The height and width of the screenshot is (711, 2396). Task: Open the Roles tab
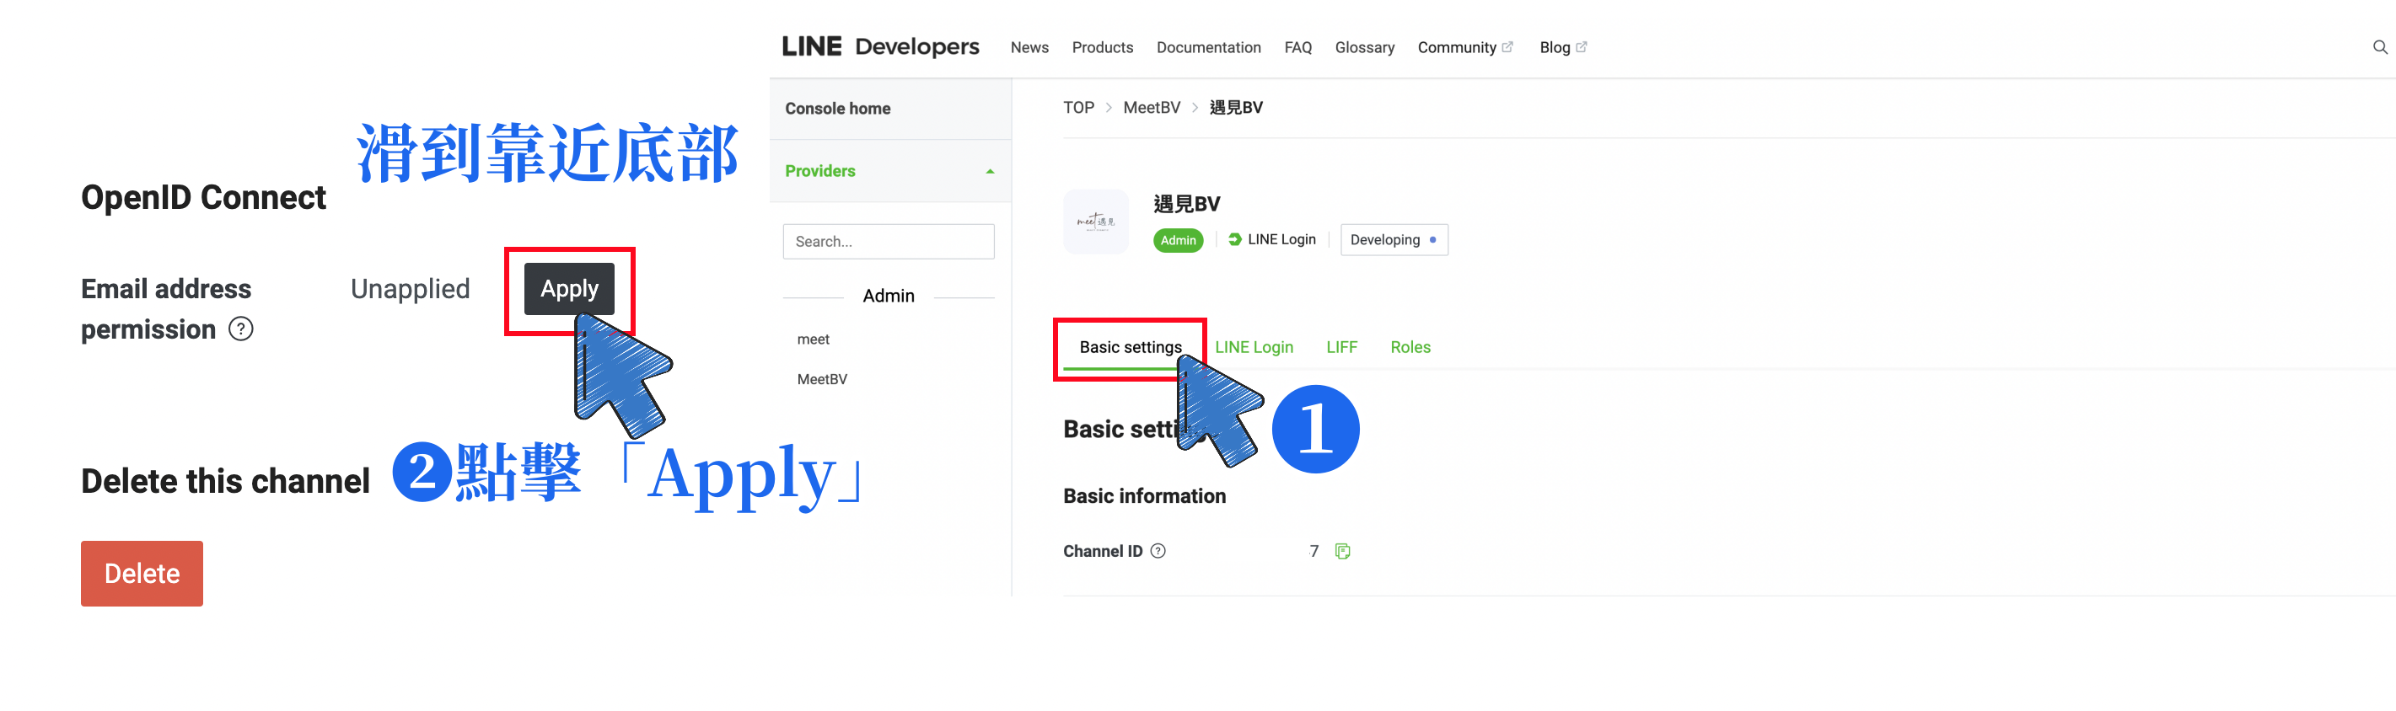(1410, 348)
